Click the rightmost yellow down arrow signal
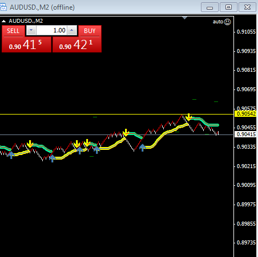Image resolution: width=258 pixels, height=257 pixels. coord(188,117)
